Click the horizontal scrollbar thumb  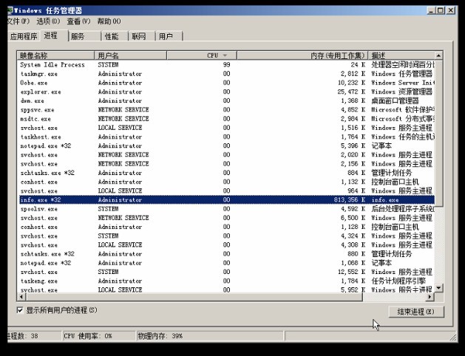[194, 296]
